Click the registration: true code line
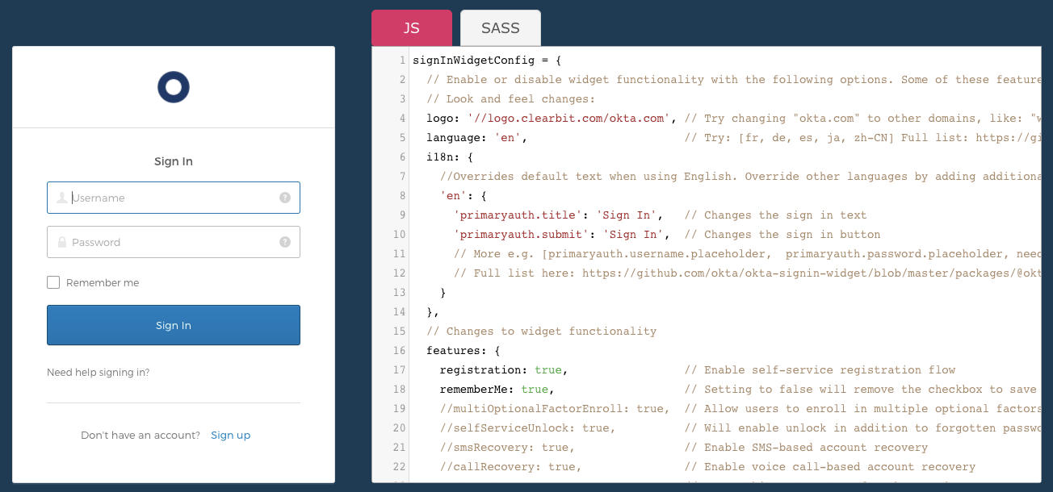 (503, 370)
